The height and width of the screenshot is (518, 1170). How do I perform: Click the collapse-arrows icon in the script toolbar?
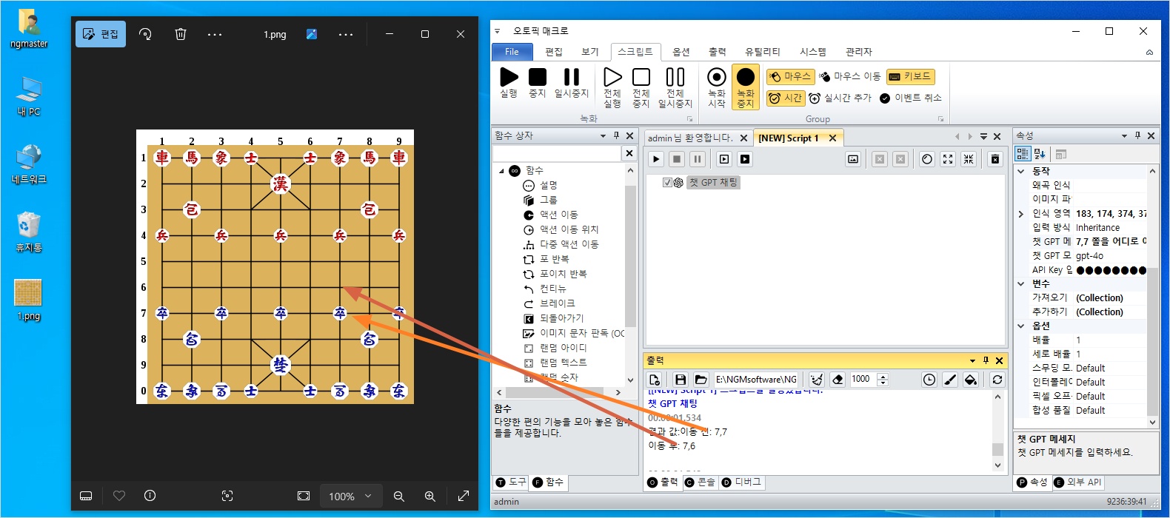pyautogui.click(x=969, y=159)
